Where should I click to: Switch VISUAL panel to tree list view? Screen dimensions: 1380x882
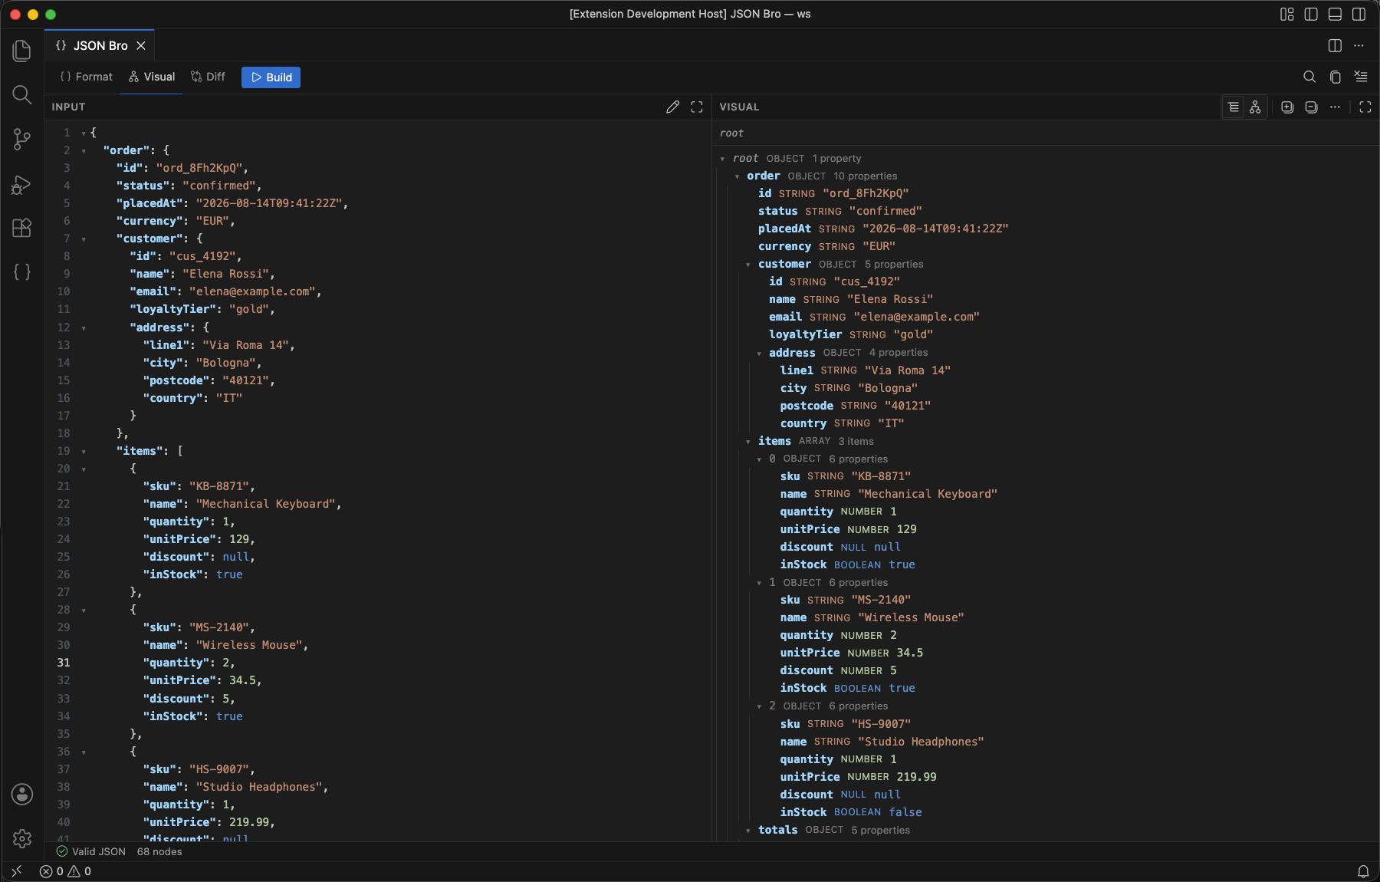click(x=1233, y=107)
